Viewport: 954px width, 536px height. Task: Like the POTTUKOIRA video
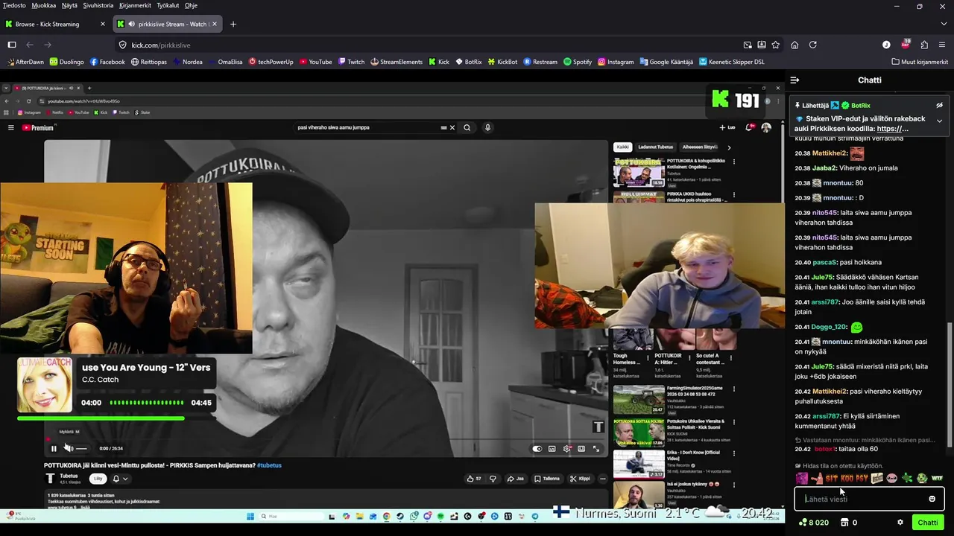click(x=474, y=479)
